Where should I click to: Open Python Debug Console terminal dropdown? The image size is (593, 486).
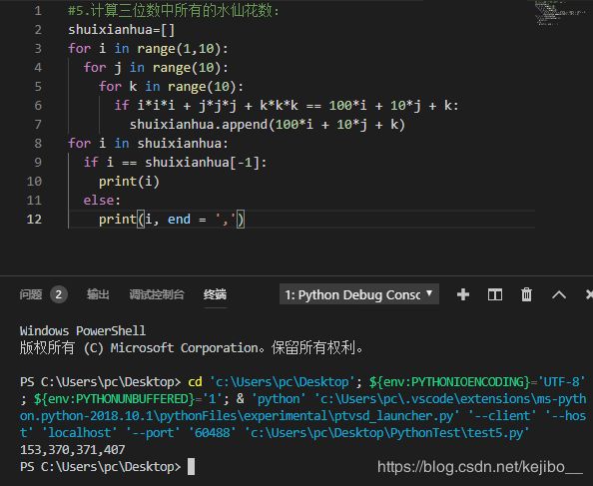(x=359, y=294)
